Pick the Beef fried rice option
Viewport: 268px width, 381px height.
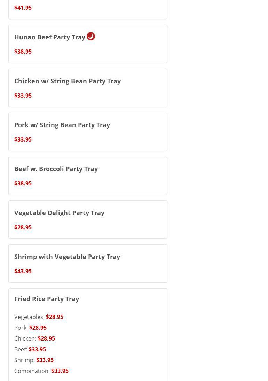click(x=30, y=349)
